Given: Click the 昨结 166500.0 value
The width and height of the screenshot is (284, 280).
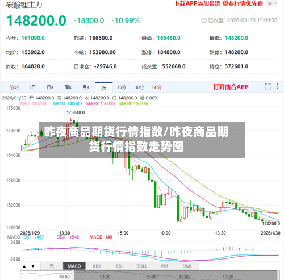Looking at the screenshot, I should tap(101, 38).
